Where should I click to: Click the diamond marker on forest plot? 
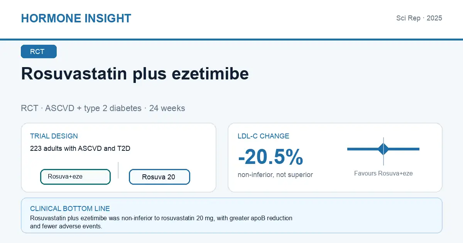point(384,149)
